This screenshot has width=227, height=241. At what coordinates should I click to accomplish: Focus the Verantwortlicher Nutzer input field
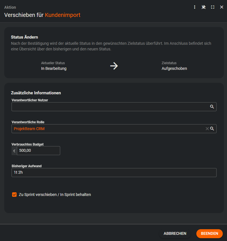[x=110, y=107]
